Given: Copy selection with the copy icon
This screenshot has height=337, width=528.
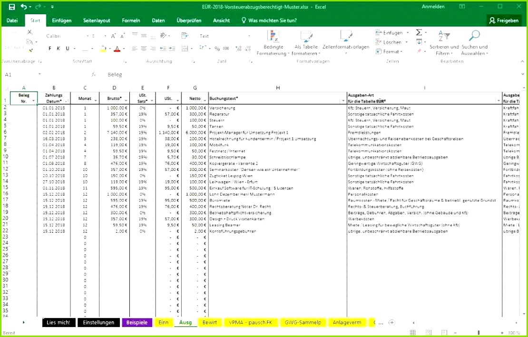Looking at the screenshot, I should [29, 42].
